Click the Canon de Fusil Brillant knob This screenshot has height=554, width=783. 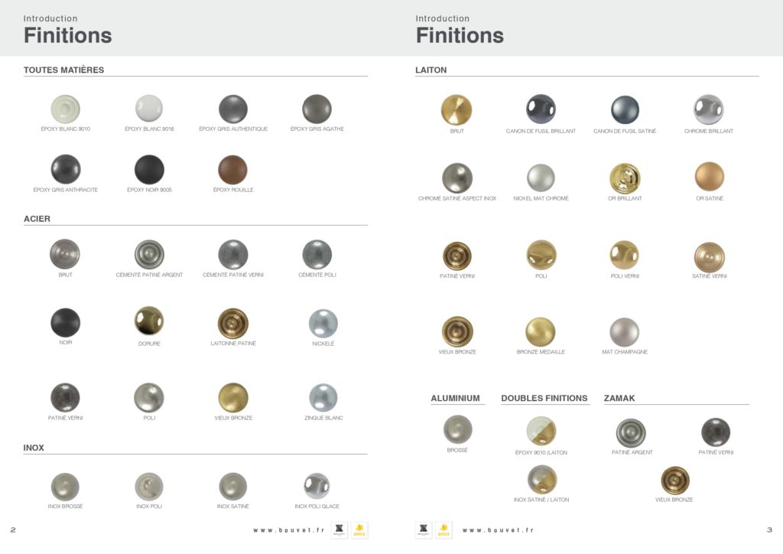click(541, 109)
